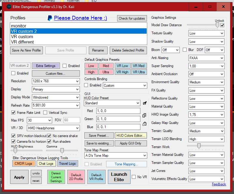The width and height of the screenshot is (234, 194).
Task: Open the HUD Colors Editor
Action: click(131, 136)
